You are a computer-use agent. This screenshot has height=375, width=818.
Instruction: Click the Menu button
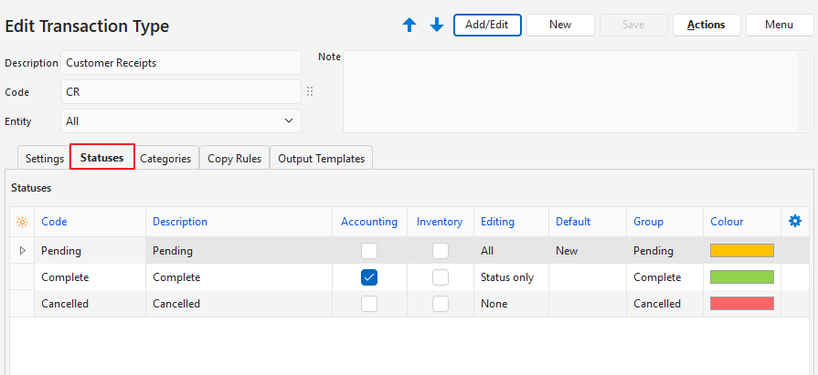point(779,25)
